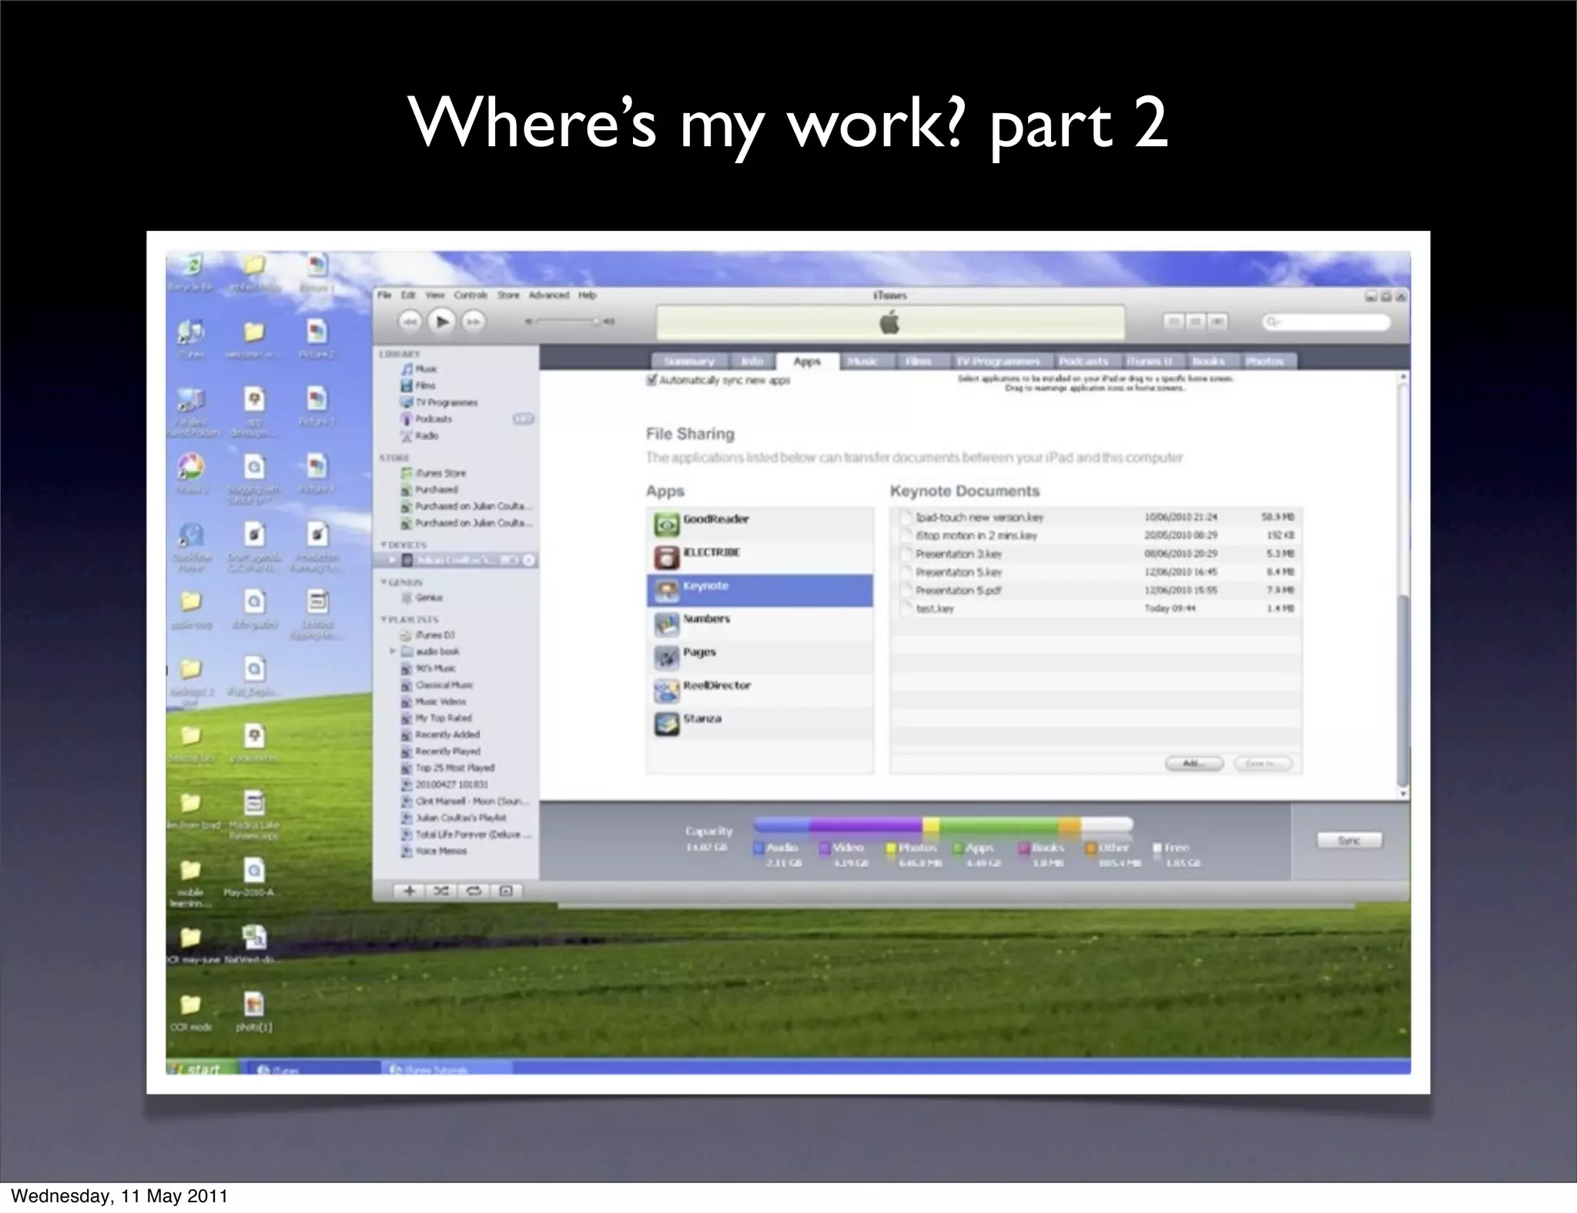Click the add playlist plus icon
Image resolution: width=1577 pixels, height=1213 pixels.
pos(410,891)
